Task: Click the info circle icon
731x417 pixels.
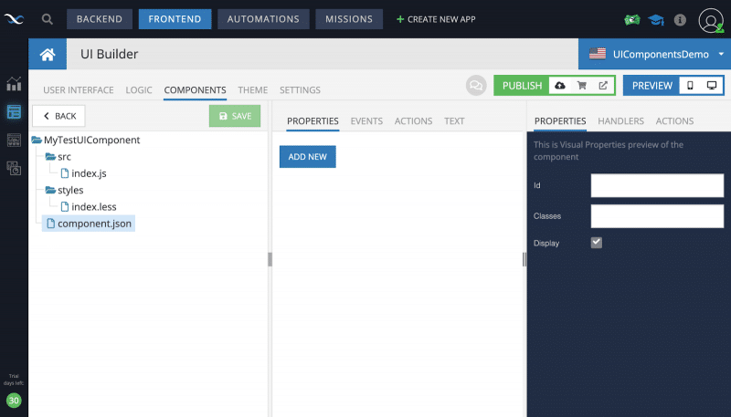Action: 680,20
